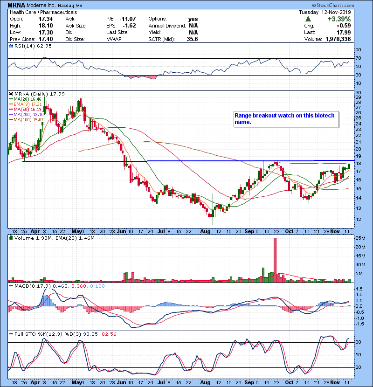Viewport: 373px width, 387px height.
Task: Click the MACD signal value 0.360
Action: click(79, 286)
